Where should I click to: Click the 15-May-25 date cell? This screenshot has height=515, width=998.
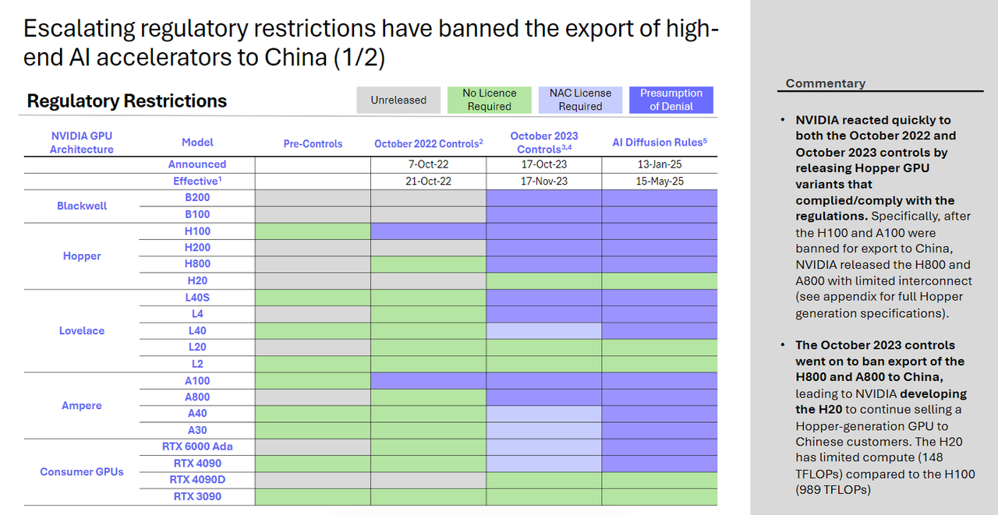(659, 181)
